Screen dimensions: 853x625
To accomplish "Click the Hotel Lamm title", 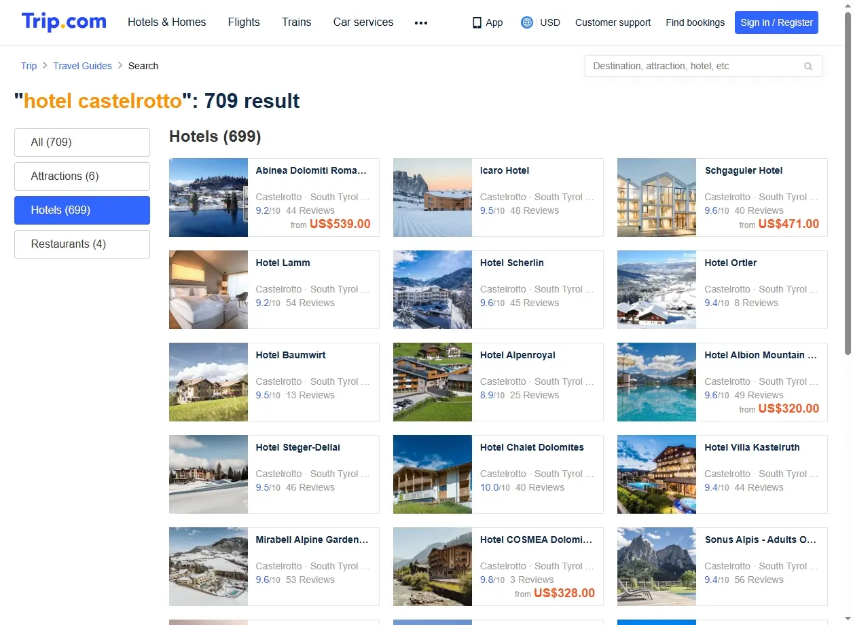I will (x=283, y=263).
